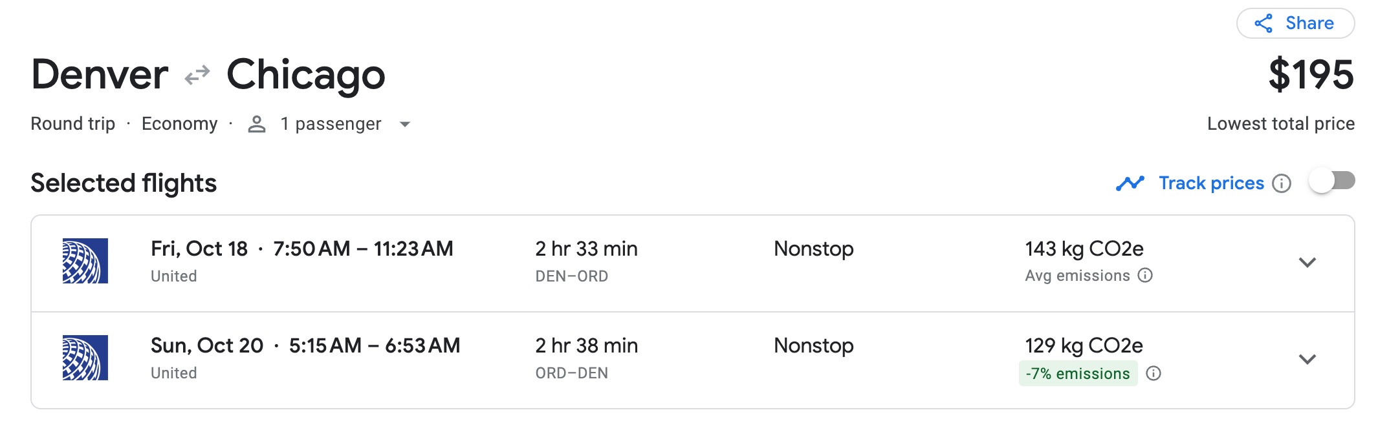Select the Economy cabin option
Image resolution: width=1378 pixels, height=430 pixels.
pyautogui.click(x=180, y=123)
